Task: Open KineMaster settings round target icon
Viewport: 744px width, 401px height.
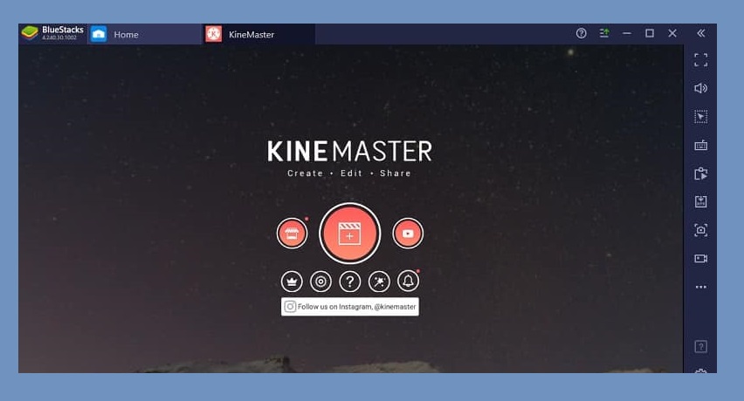Action: point(320,282)
